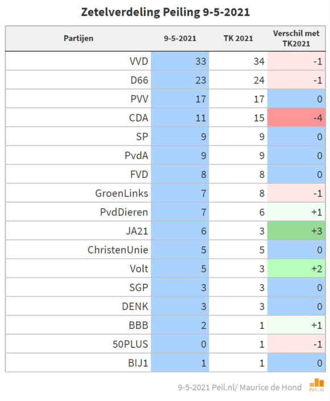Click the PvdDieren party name
The image size is (330, 401).
point(124,212)
